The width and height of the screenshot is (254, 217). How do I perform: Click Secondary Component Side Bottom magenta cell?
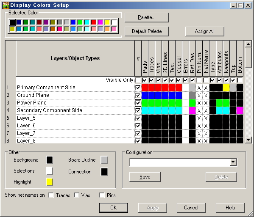point(240,111)
